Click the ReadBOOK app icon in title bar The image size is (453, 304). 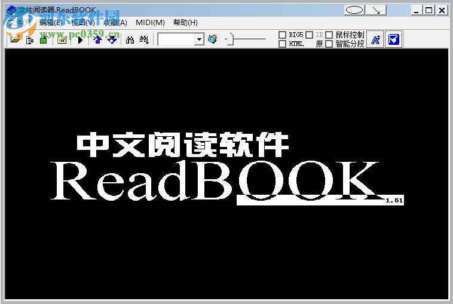click(11, 10)
